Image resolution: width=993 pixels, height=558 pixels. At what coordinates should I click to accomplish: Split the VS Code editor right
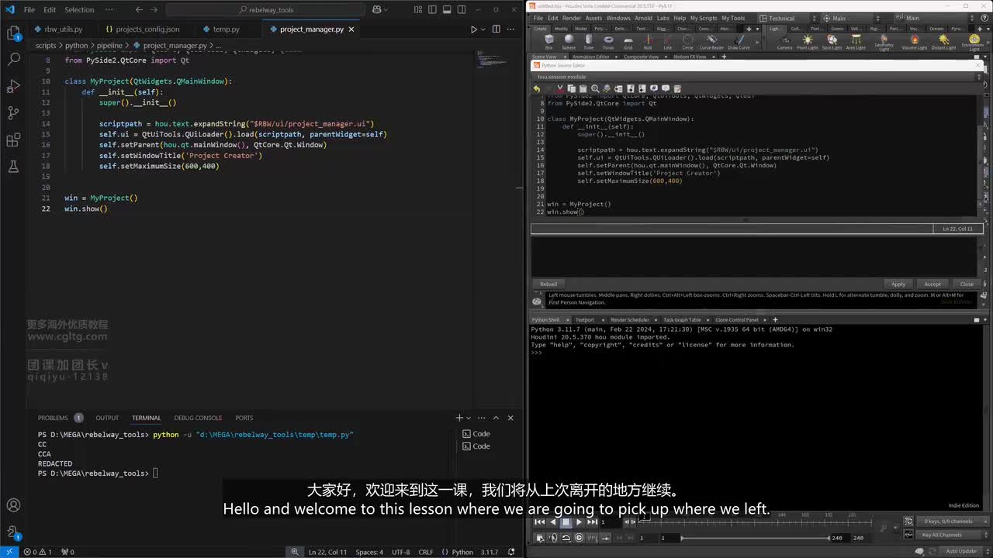point(497,29)
